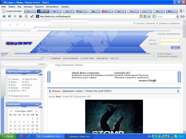Click the Wand password manager toolbar icon
Image resolution: width=186 pixels, height=139 pixels.
coord(32,16)
